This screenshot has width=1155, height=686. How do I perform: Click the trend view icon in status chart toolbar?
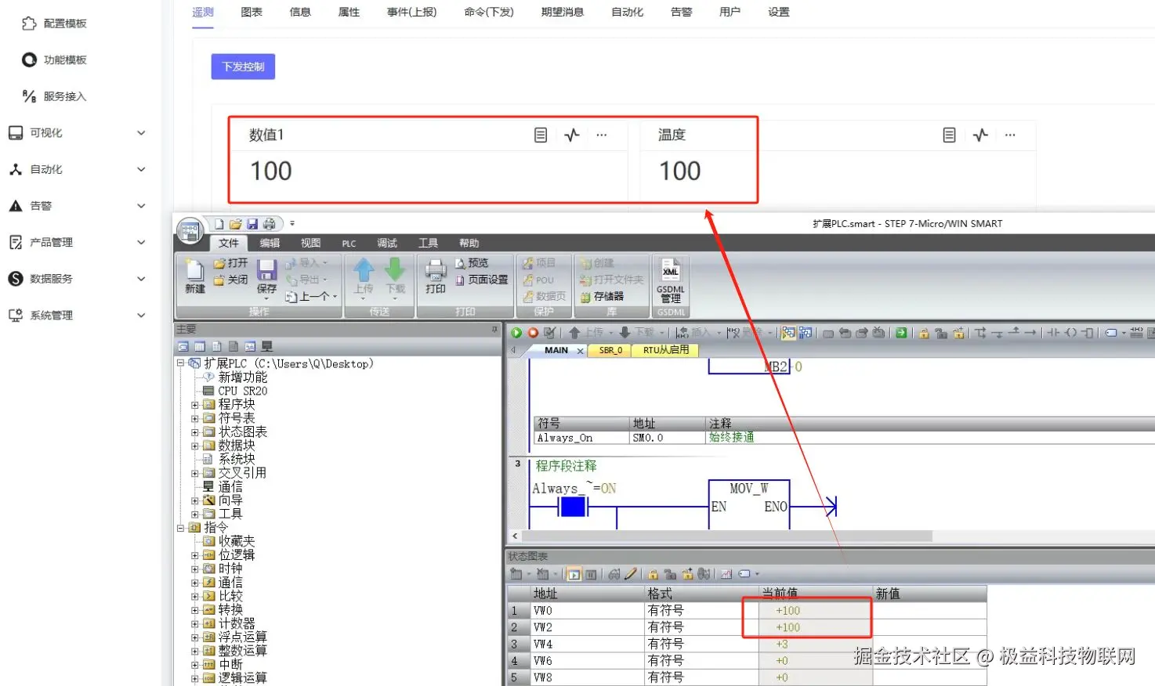coord(726,574)
